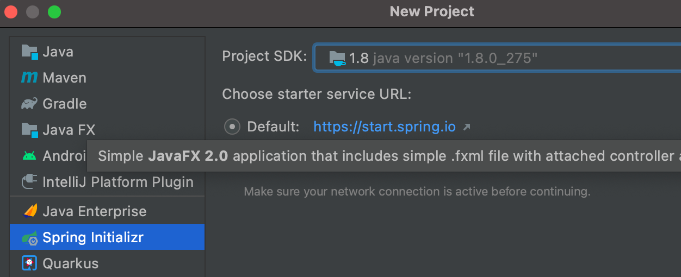
Task: Click the Java folder icon in sidebar
Action: (29, 52)
